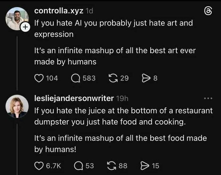
Task: Click the Threads logo icon
Action: pos(207,11)
